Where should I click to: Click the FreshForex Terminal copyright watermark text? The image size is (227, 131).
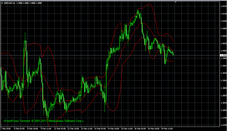point(43,121)
